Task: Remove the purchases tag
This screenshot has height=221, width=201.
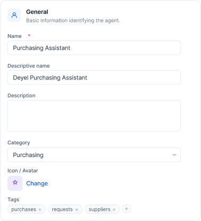Action: tap(40, 210)
